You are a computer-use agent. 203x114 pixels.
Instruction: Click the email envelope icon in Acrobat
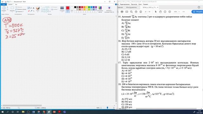point(127,12)
